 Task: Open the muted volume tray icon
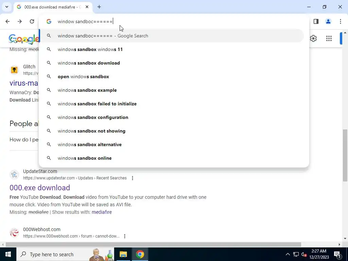304,254
